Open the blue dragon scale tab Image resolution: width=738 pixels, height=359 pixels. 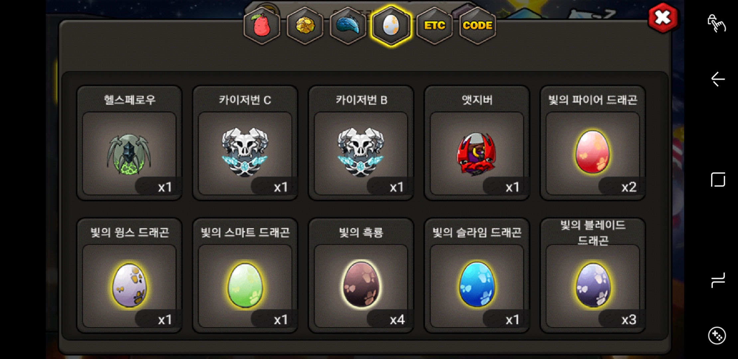pyautogui.click(x=348, y=26)
